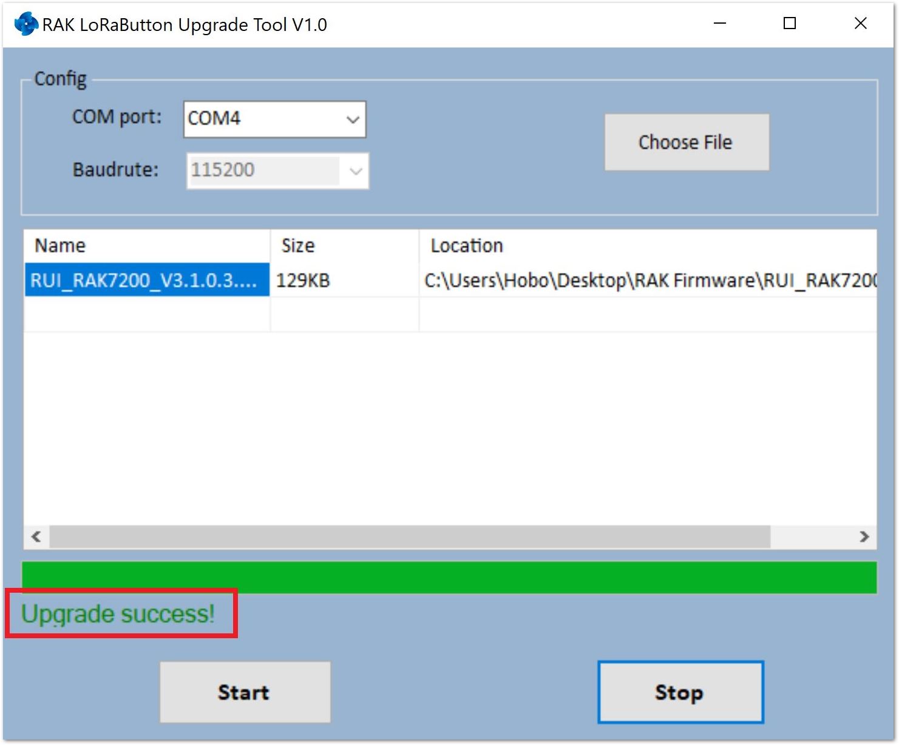Click the Size column header

pyautogui.click(x=344, y=246)
